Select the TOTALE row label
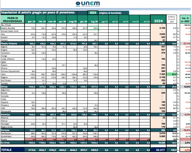The height and width of the screenshot is (153, 192). [x=8, y=149]
